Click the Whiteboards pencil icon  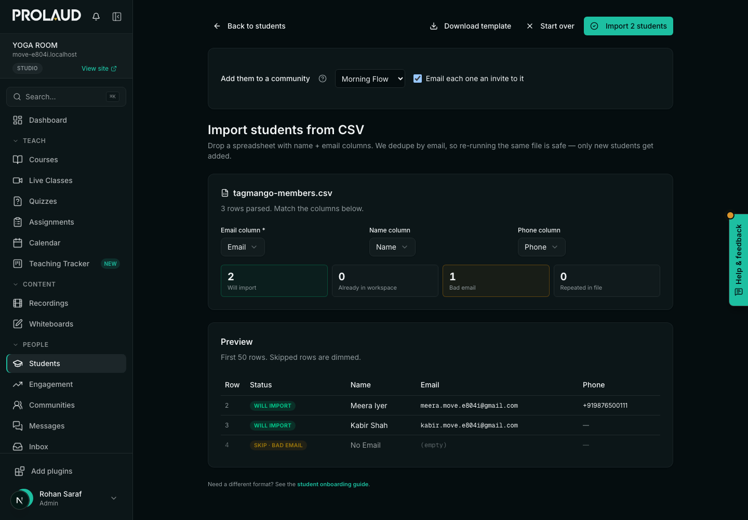coord(18,324)
